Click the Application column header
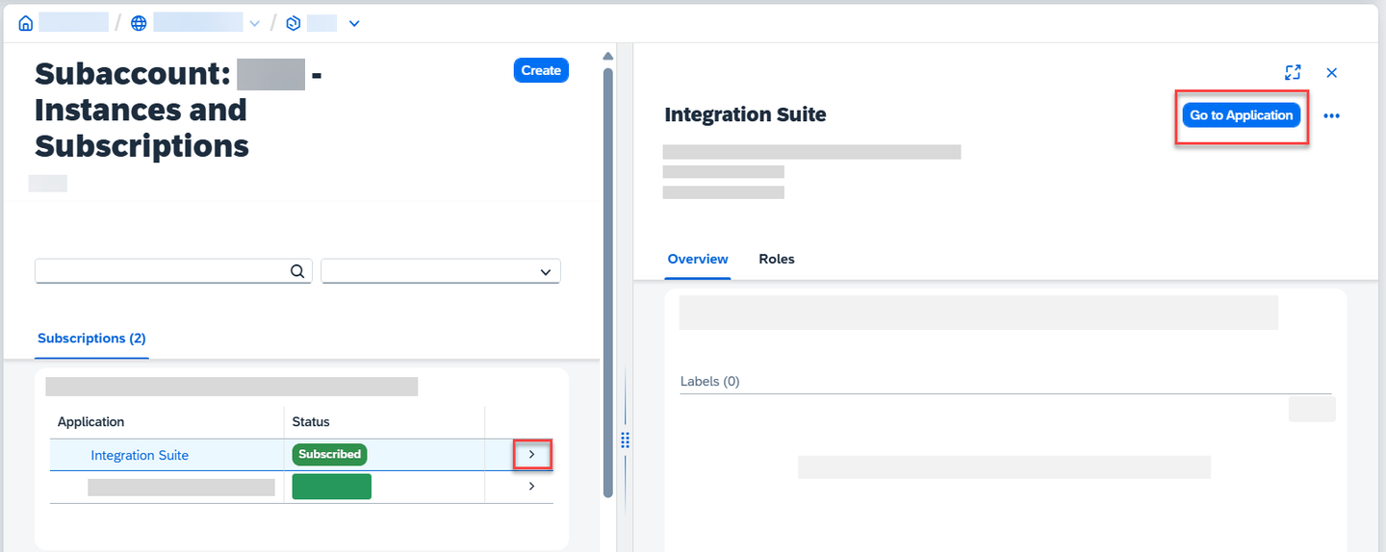 pos(91,422)
